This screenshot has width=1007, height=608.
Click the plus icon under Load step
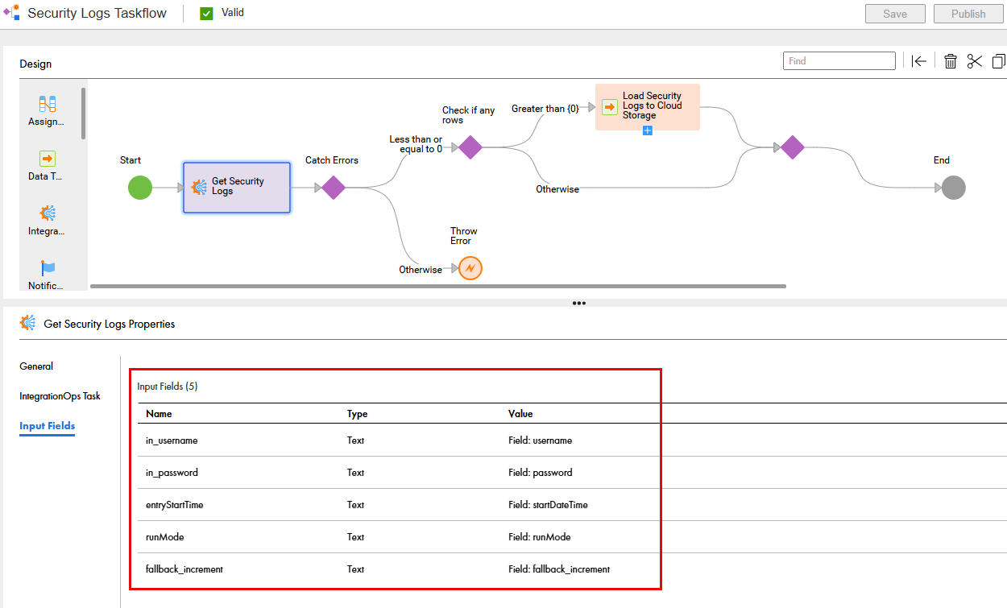coord(648,130)
